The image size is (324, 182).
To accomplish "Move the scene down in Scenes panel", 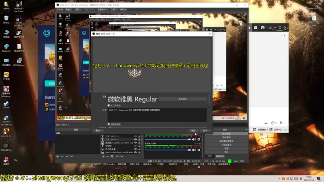I will click(x=72, y=157).
